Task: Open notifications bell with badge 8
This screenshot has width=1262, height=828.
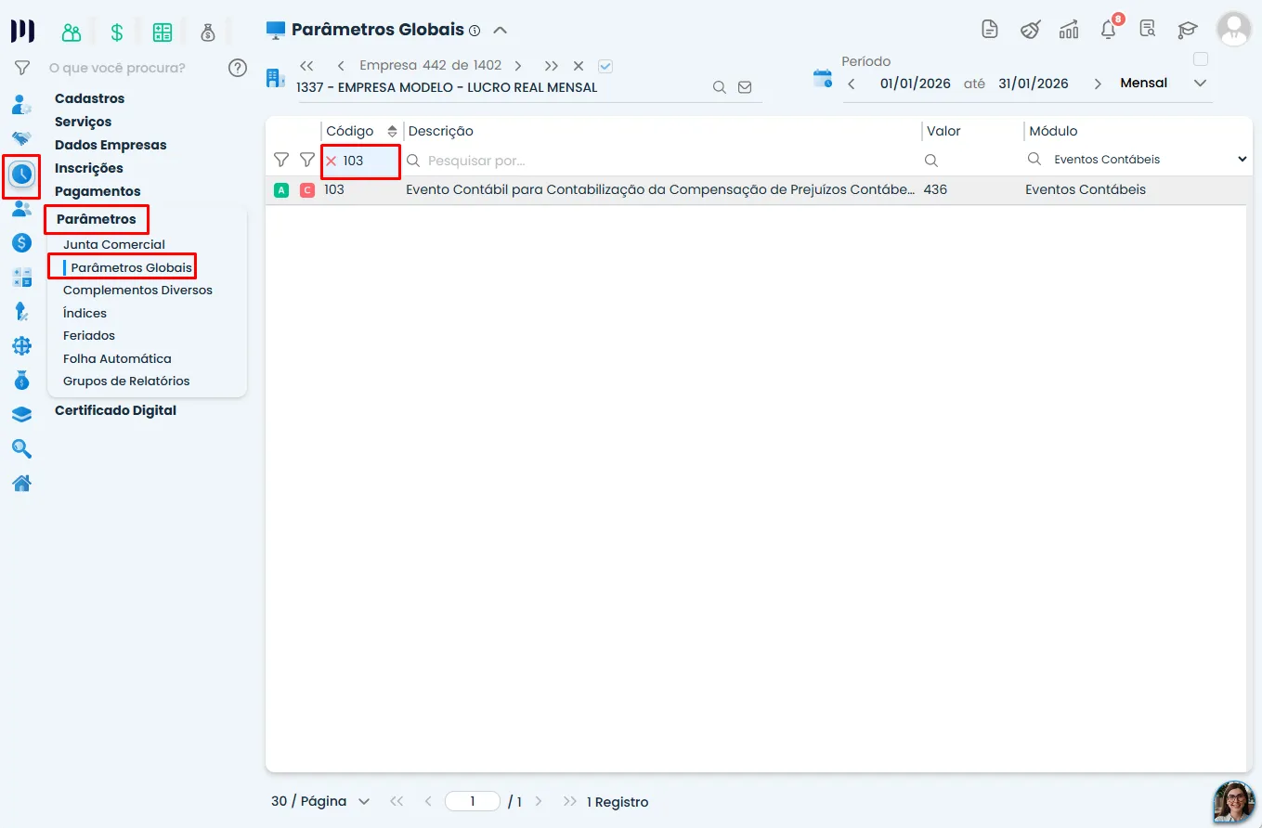Action: [1109, 28]
